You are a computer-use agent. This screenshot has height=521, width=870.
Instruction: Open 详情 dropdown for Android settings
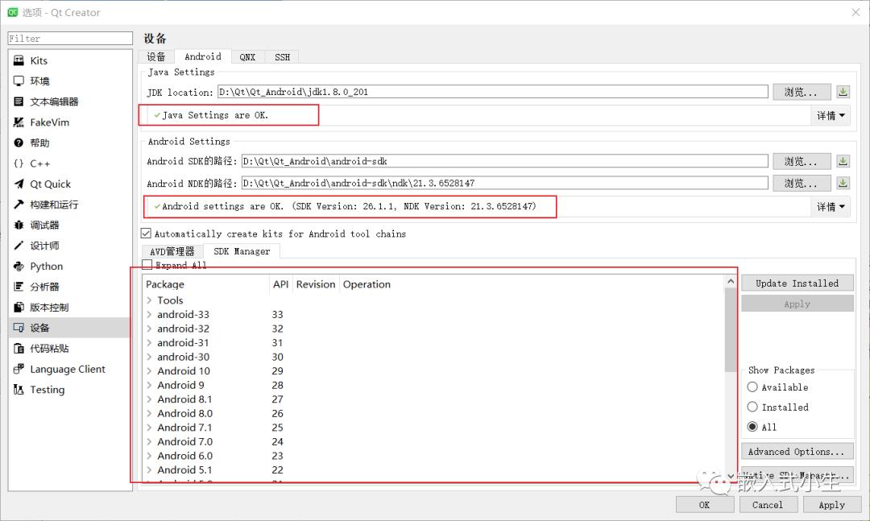tap(831, 207)
